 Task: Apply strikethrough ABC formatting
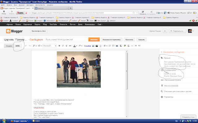(x=70, y=46)
